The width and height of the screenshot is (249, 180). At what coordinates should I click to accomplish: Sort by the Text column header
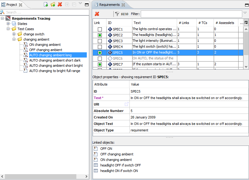pos(154,23)
